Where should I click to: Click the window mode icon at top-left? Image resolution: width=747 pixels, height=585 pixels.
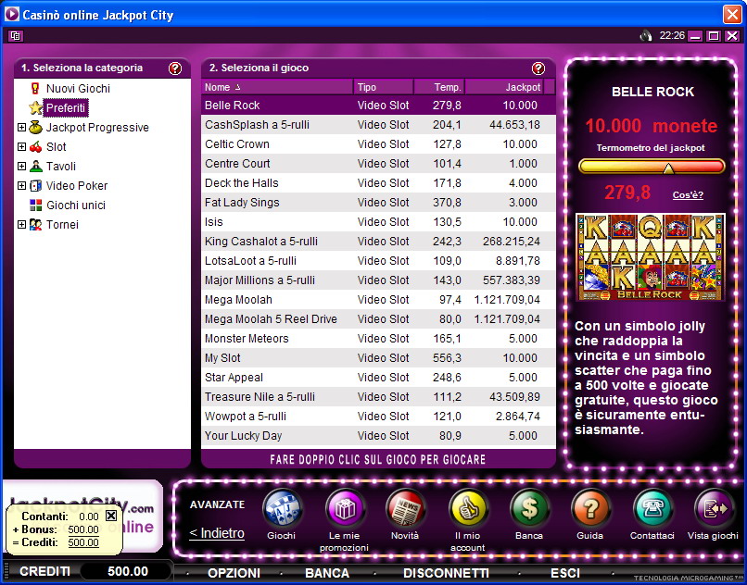pyautogui.click(x=15, y=36)
